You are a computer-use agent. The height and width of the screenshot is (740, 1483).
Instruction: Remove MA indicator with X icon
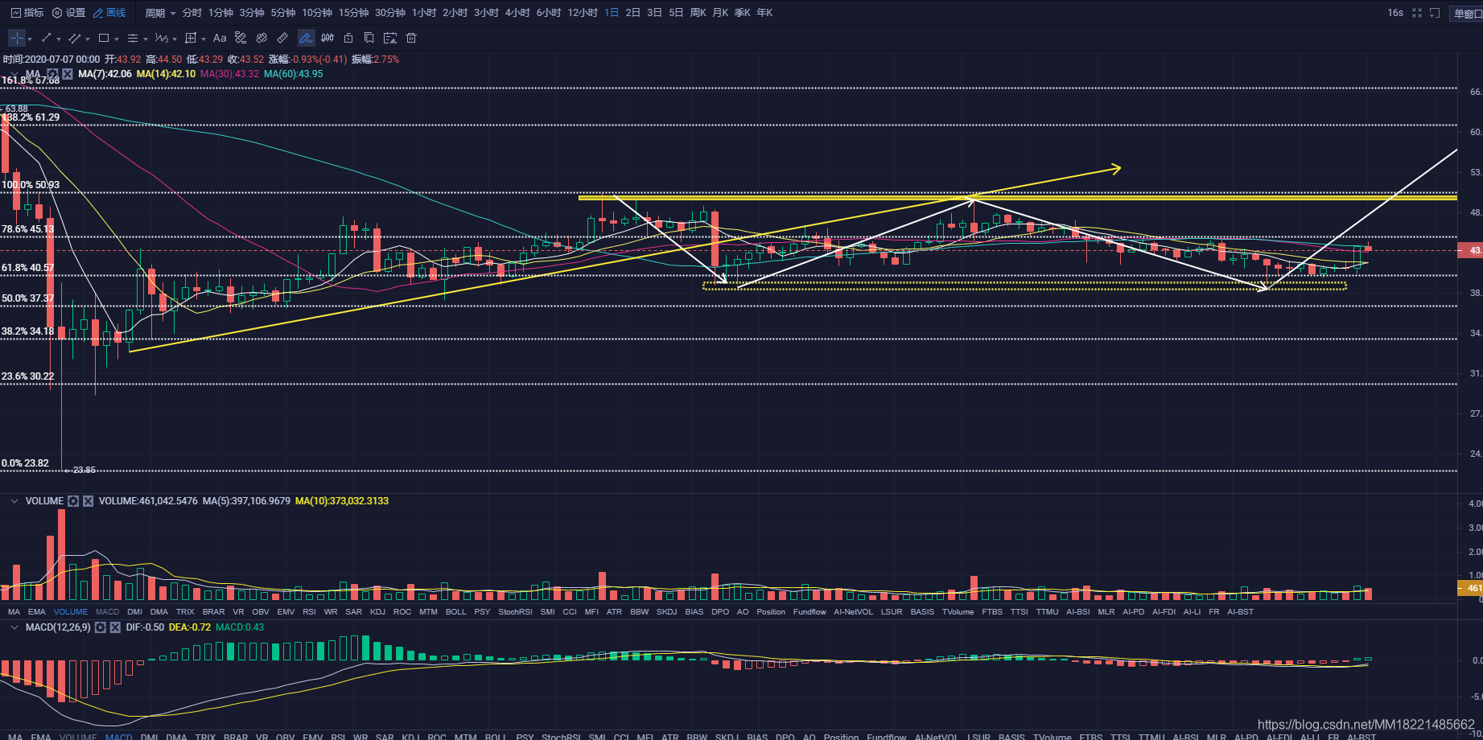tap(68, 74)
